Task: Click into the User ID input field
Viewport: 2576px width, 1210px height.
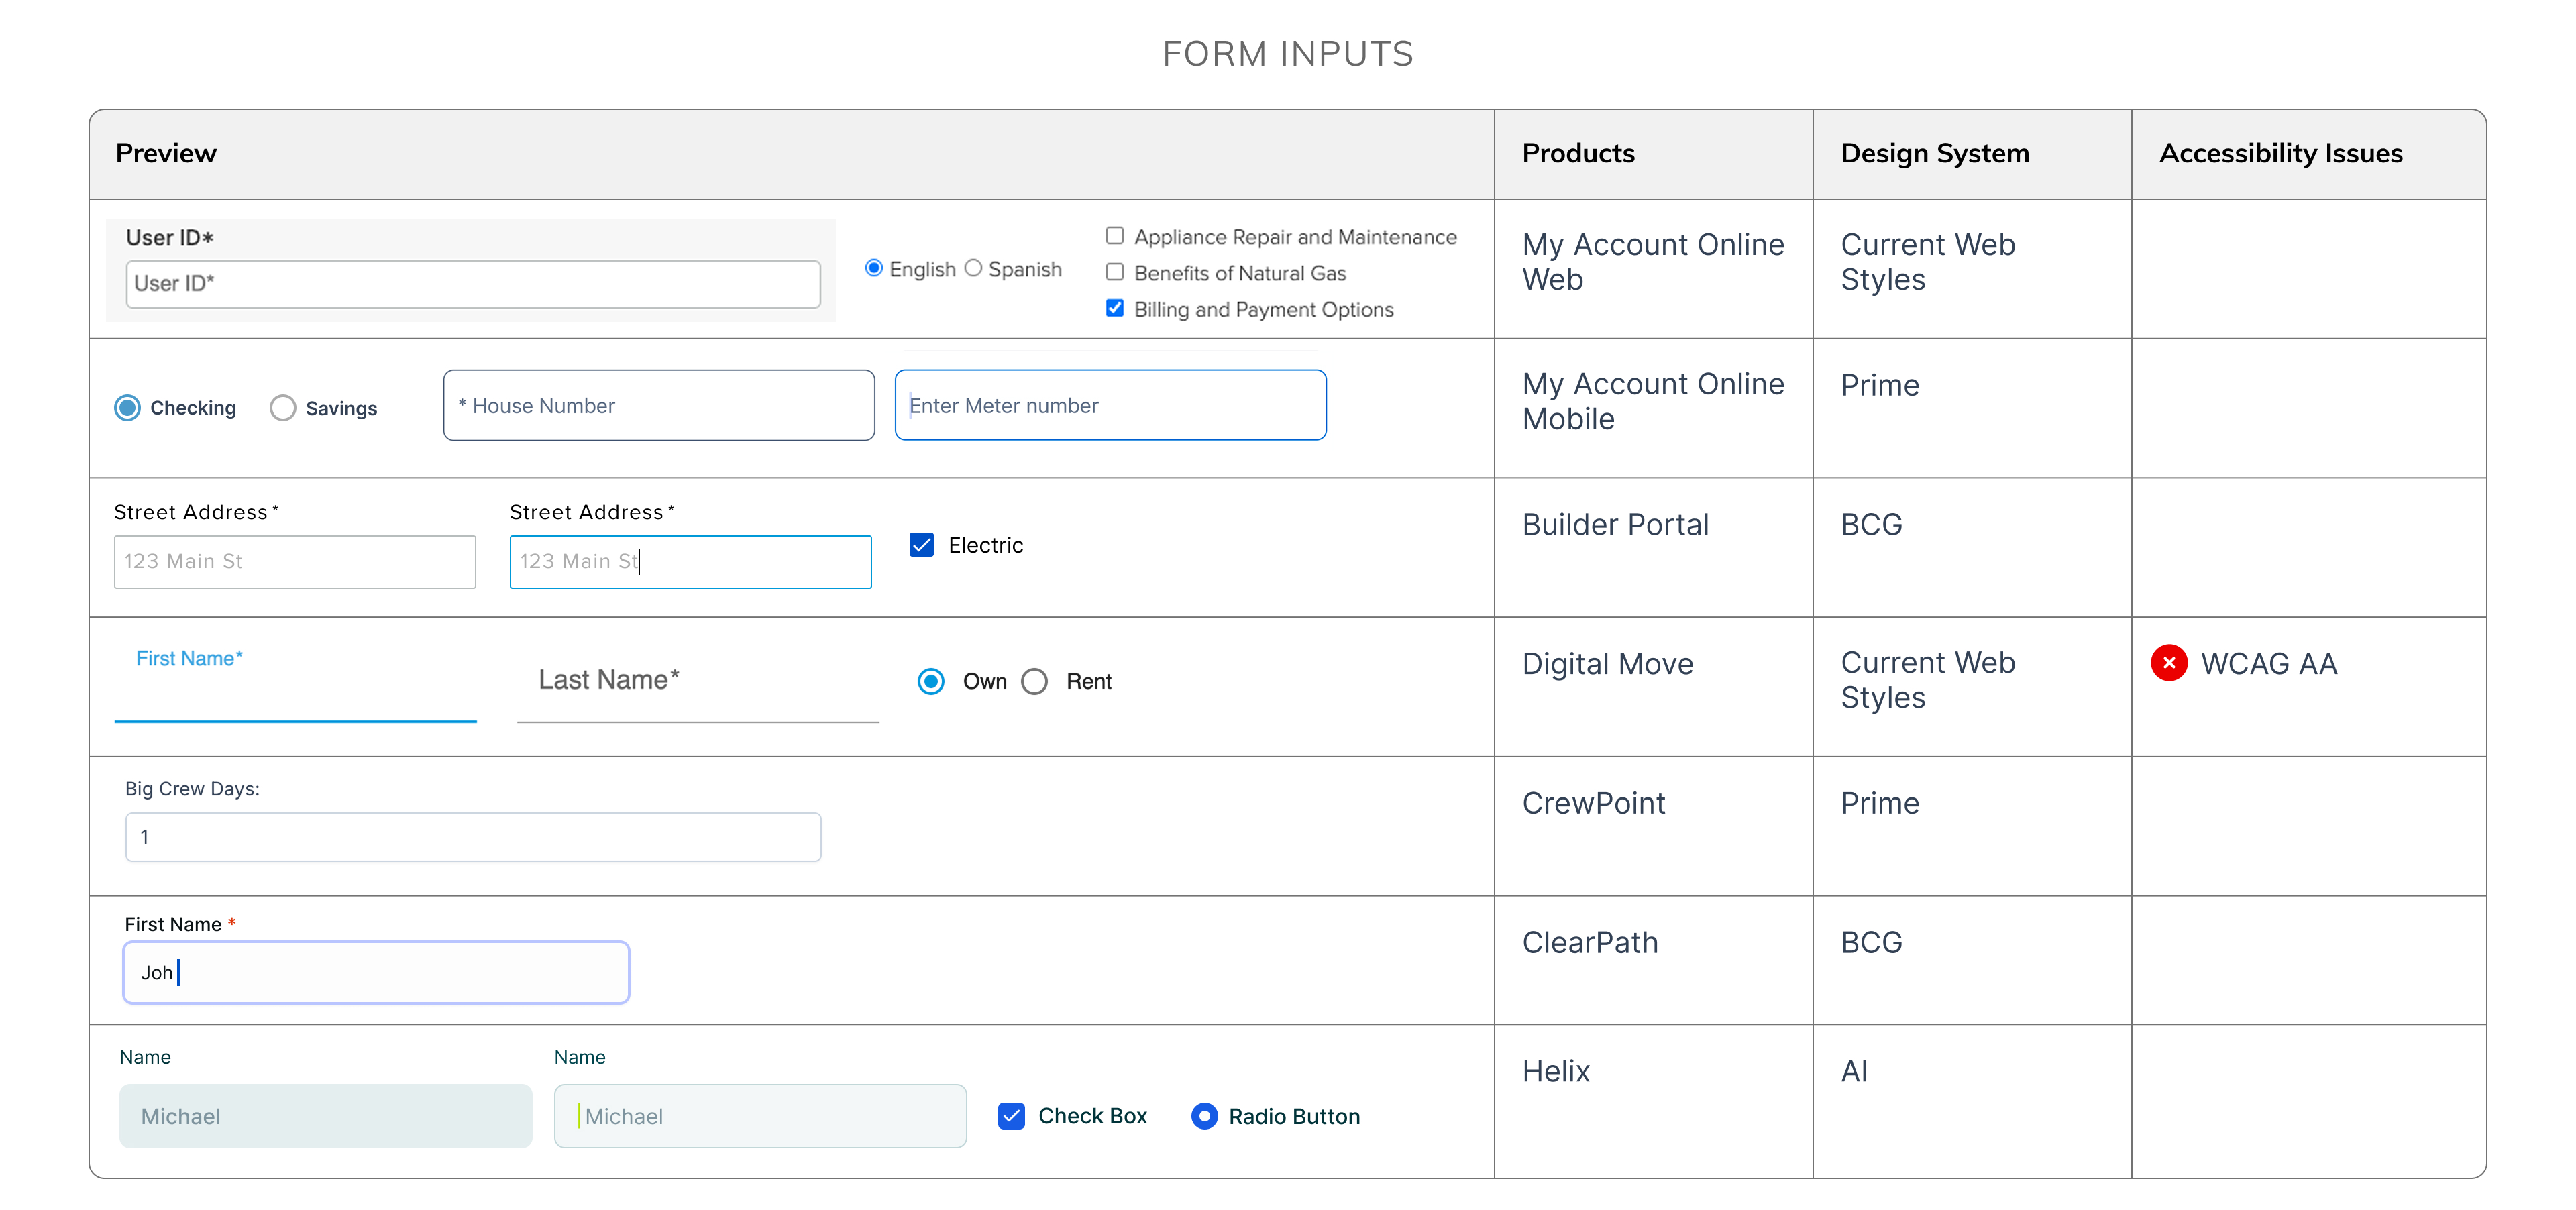Action: pos(473,284)
